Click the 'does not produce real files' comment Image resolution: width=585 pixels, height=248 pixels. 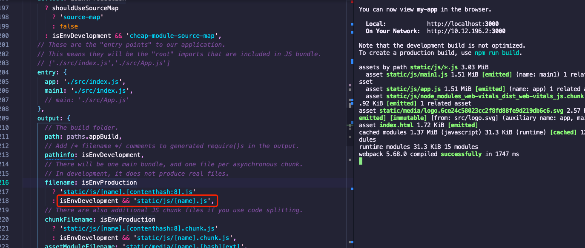(137, 173)
